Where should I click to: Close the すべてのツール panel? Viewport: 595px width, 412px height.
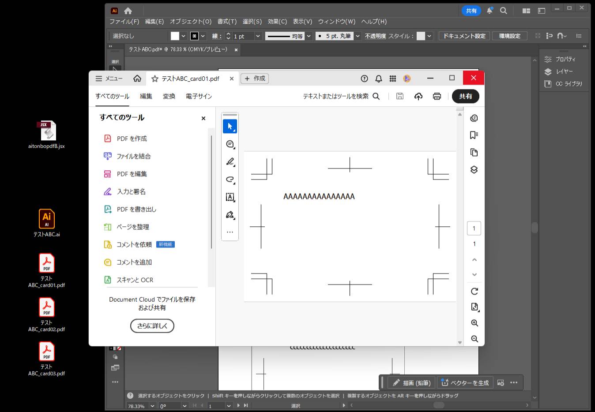coord(203,118)
